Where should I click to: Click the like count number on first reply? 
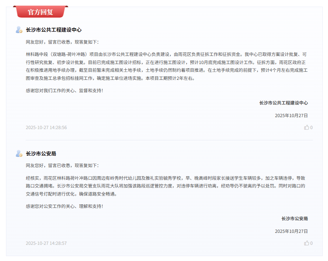311,128
